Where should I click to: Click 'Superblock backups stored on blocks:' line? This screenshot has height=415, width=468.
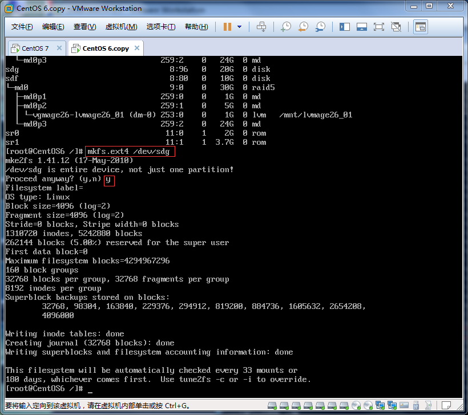point(87,298)
